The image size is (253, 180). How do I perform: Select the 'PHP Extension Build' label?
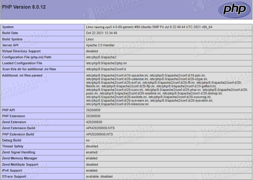tap(18, 134)
